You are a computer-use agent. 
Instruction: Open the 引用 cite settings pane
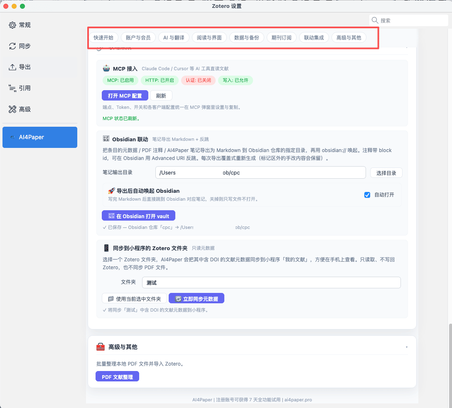coord(40,88)
